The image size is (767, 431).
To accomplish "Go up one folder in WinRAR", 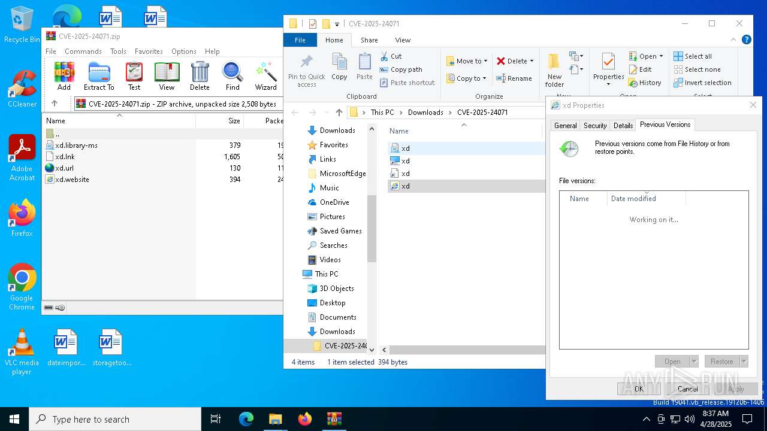I will 55,104.
